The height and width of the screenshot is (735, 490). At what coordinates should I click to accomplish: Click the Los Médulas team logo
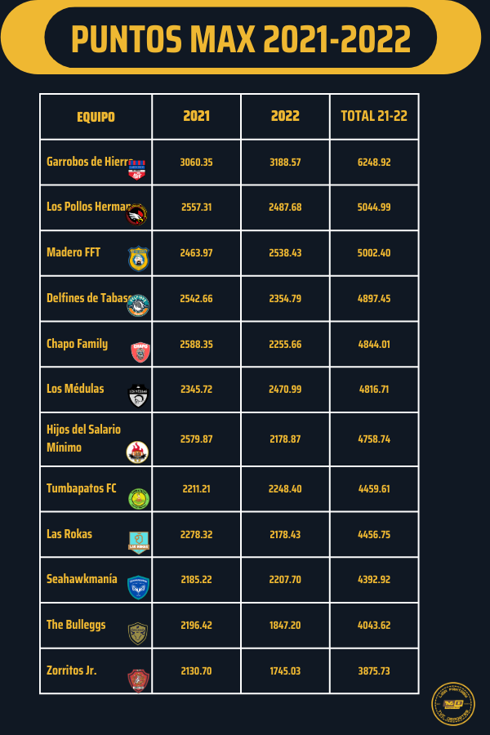pyautogui.click(x=137, y=395)
